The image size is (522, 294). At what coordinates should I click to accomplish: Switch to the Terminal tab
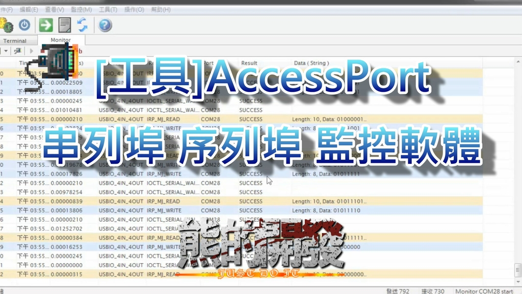(x=15, y=41)
